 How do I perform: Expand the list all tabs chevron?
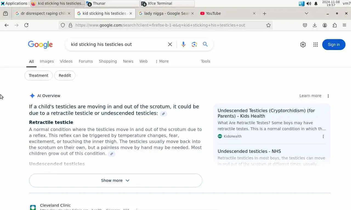point(307,13)
